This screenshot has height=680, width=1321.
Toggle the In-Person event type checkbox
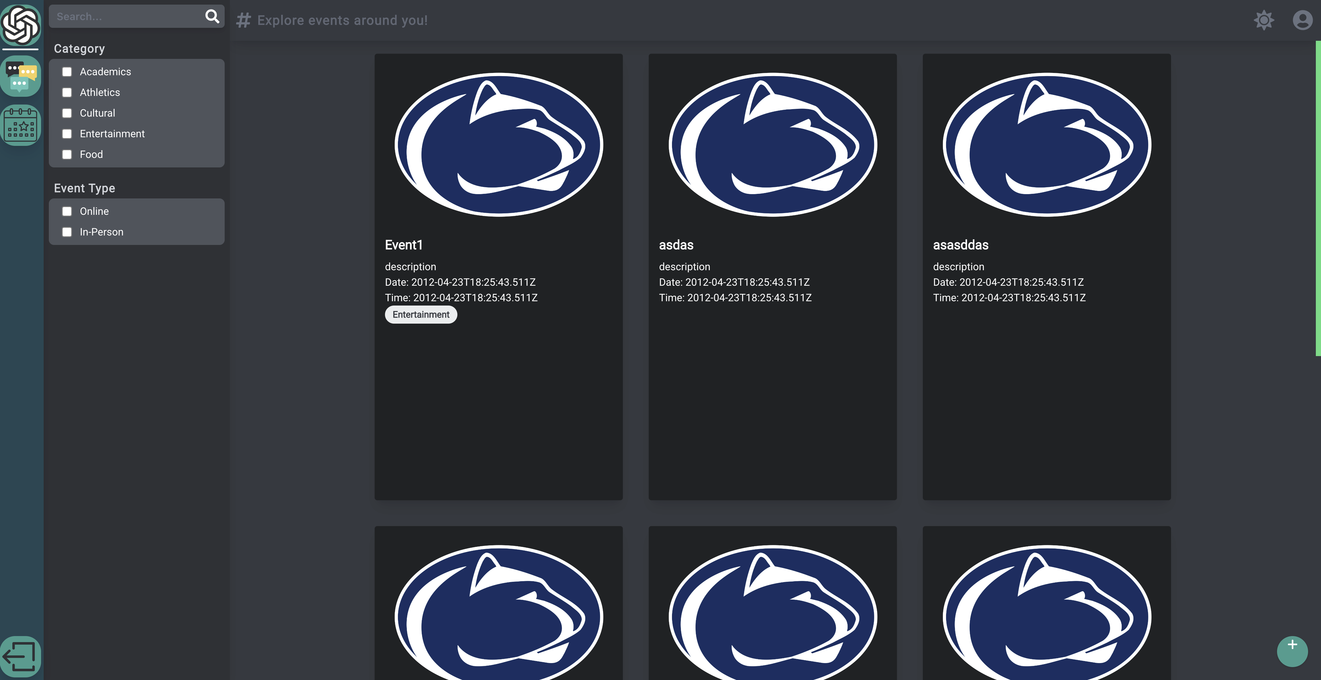(x=67, y=232)
